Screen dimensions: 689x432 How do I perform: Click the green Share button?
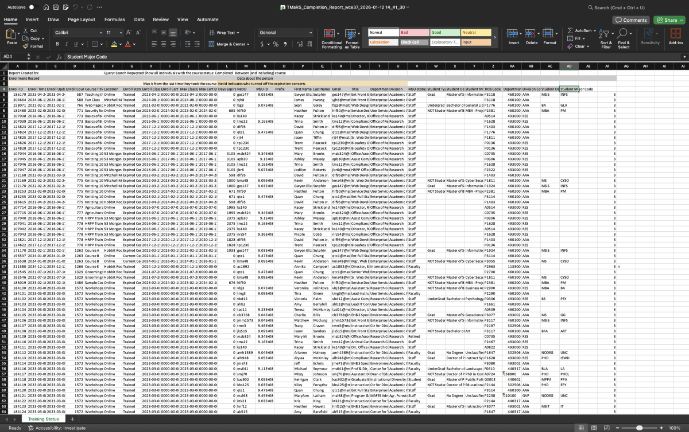coord(668,19)
